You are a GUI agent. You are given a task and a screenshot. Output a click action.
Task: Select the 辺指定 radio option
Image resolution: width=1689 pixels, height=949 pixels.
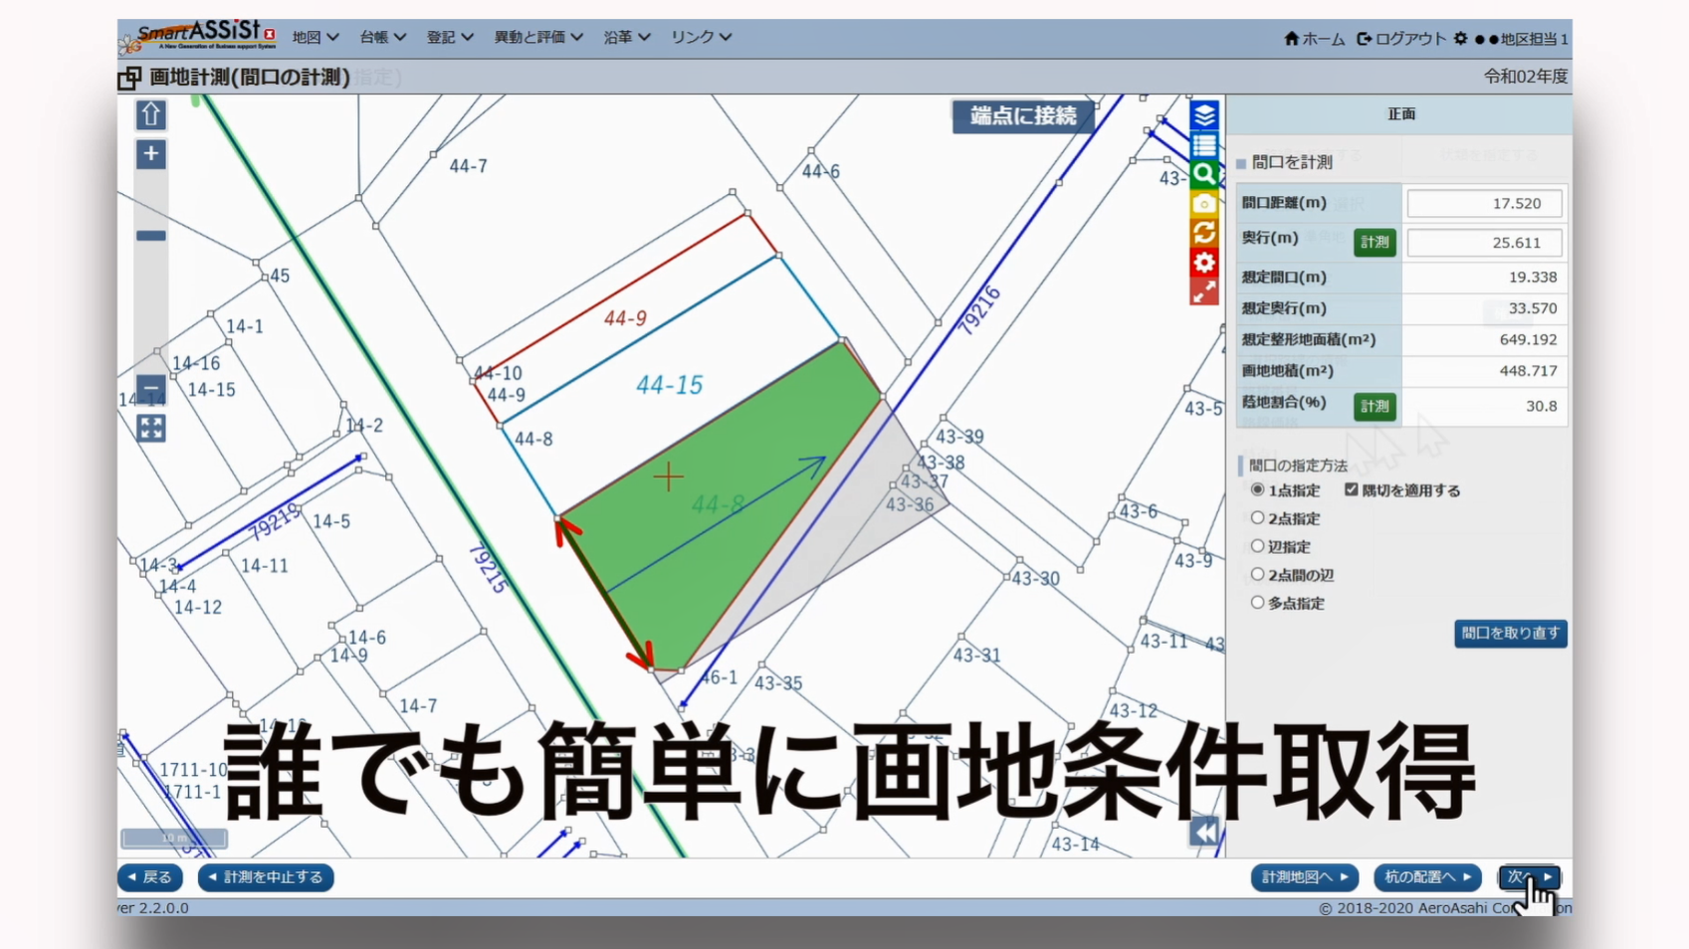click(x=1258, y=546)
